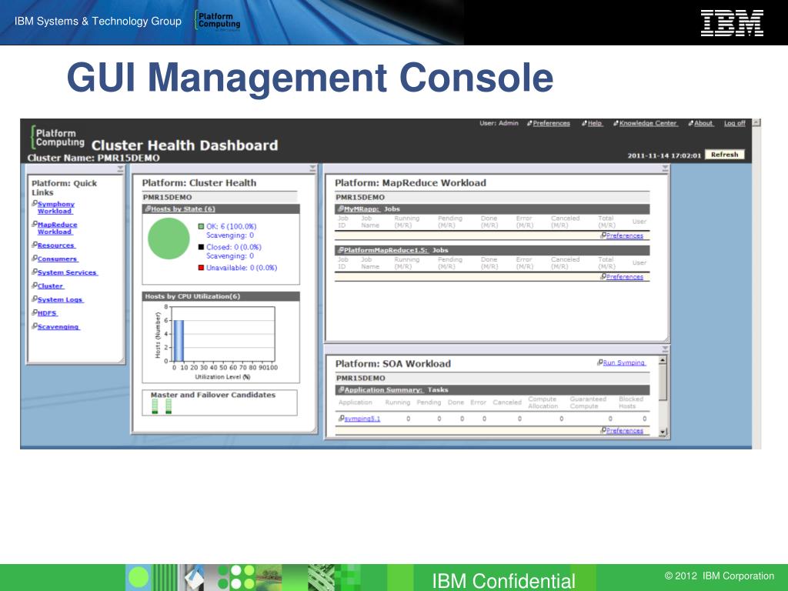Click the User: Admin label
Screen dimensions: 788x591
click(499, 123)
